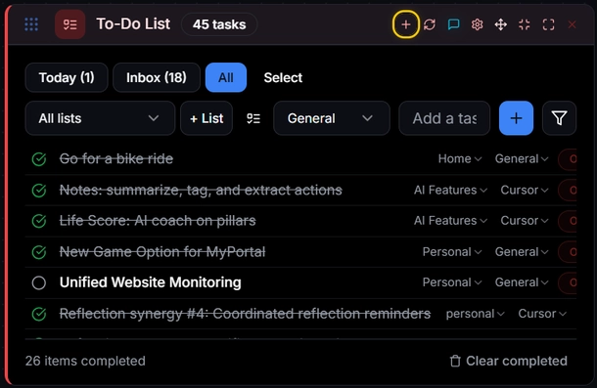Uncheck 'New Game Option for MyPortal' task

pos(39,252)
